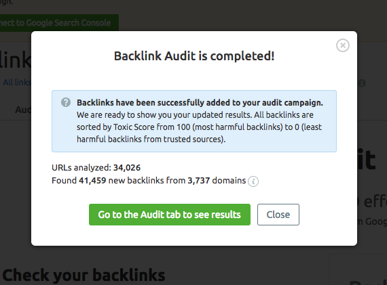This screenshot has height=285, width=387.
Task: Click the 3,737 domains number
Action: pyautogui.click(x=199, y=181)
